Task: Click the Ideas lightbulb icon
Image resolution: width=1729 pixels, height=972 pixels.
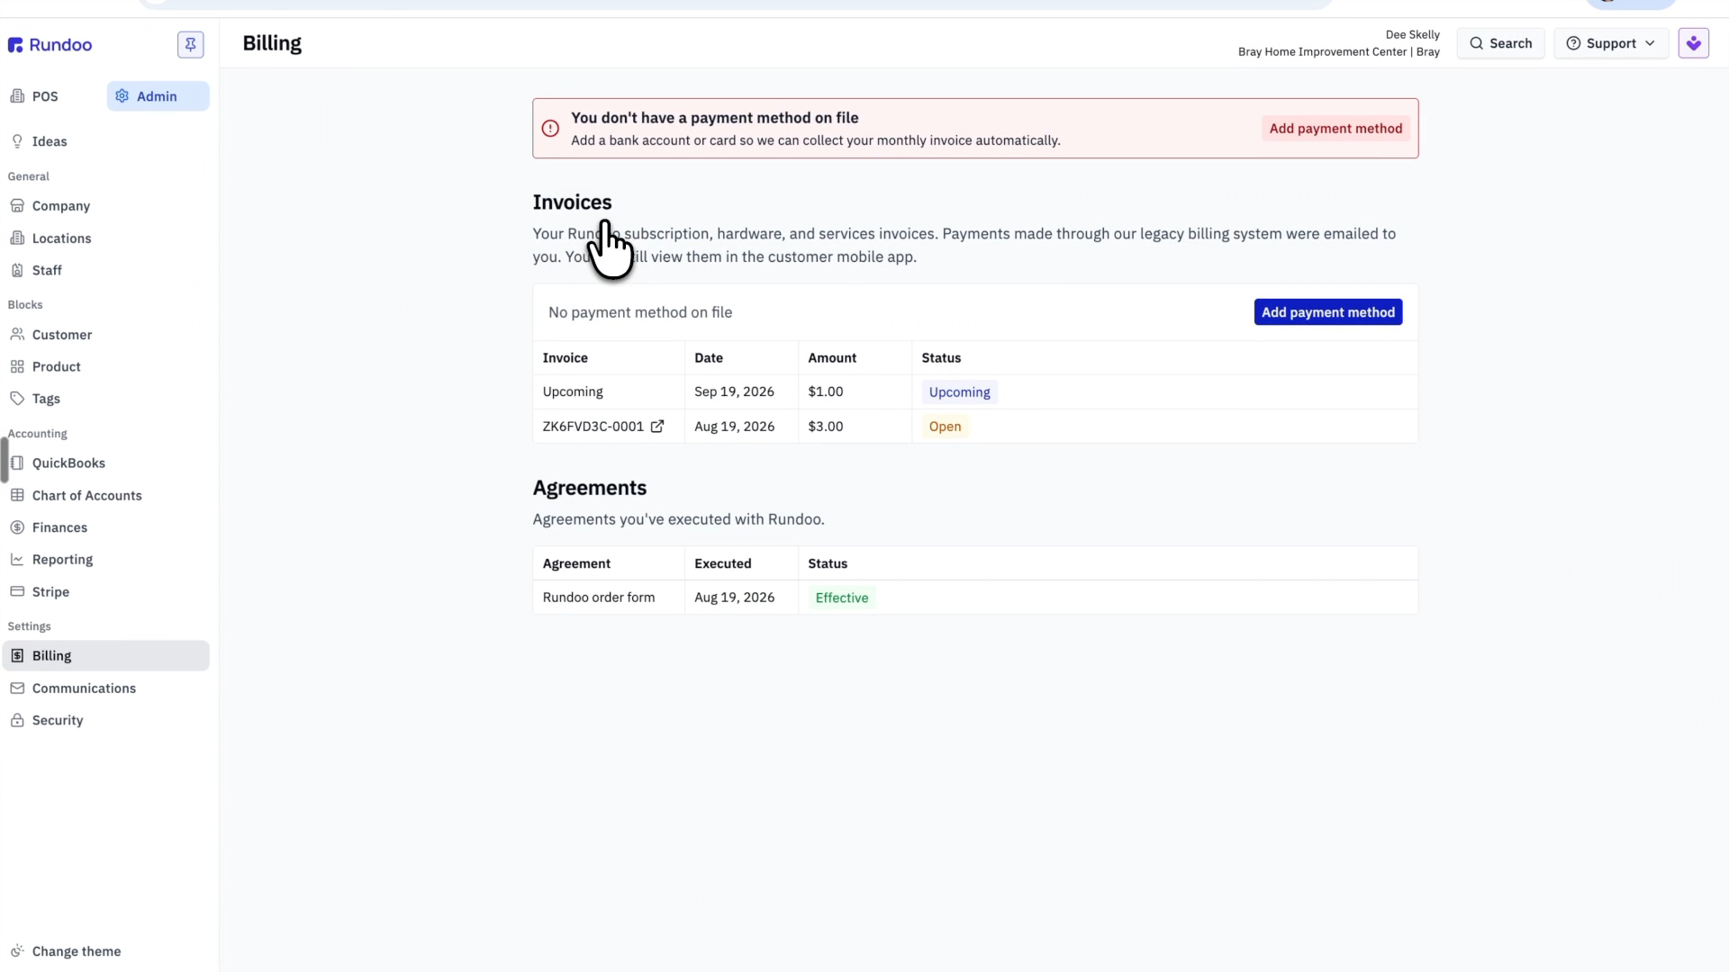Action: click(x=17, y=141)
